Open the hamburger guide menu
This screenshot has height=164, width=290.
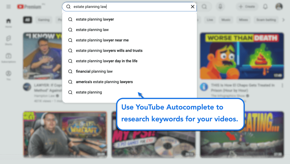click(x=8, y=7)
